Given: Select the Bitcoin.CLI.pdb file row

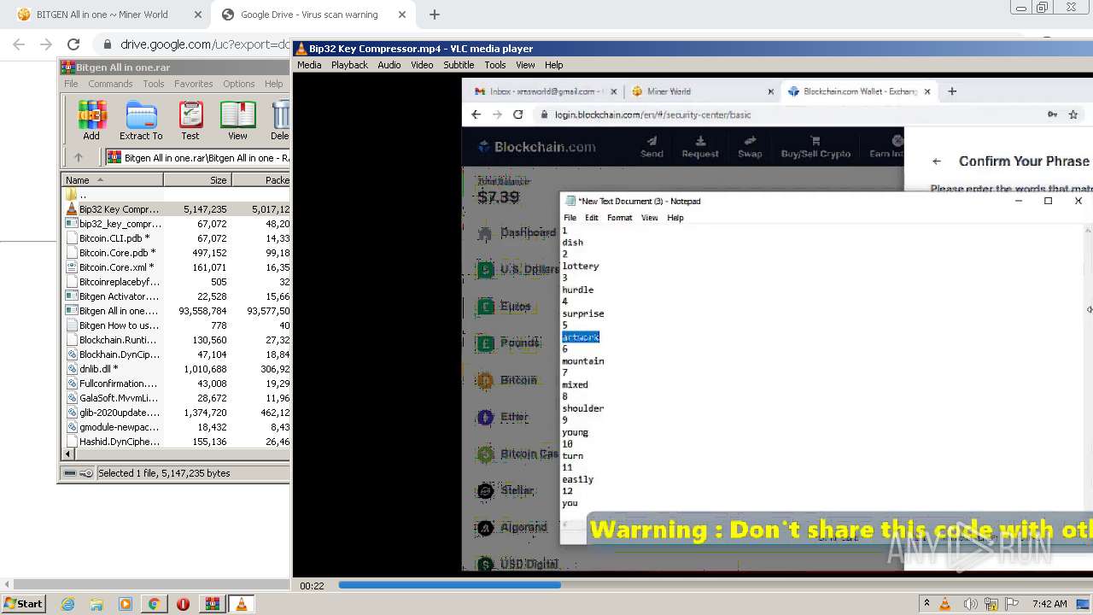Looking at the screenshot, I should [177, 238].
